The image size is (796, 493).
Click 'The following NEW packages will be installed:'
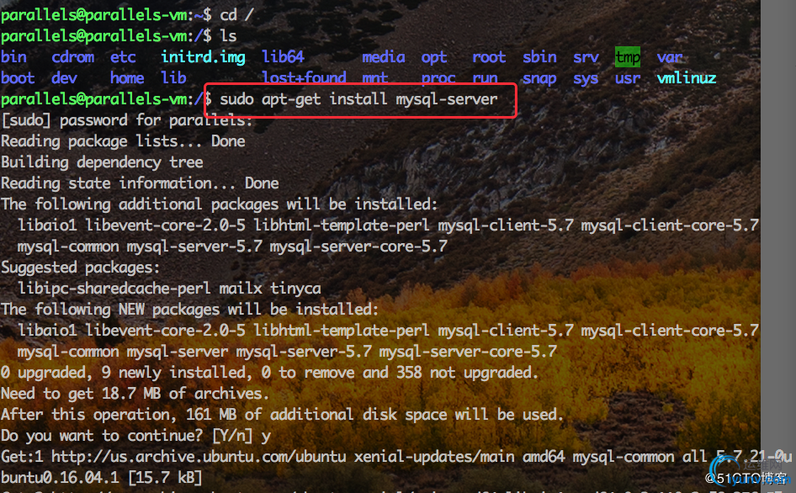190,310
